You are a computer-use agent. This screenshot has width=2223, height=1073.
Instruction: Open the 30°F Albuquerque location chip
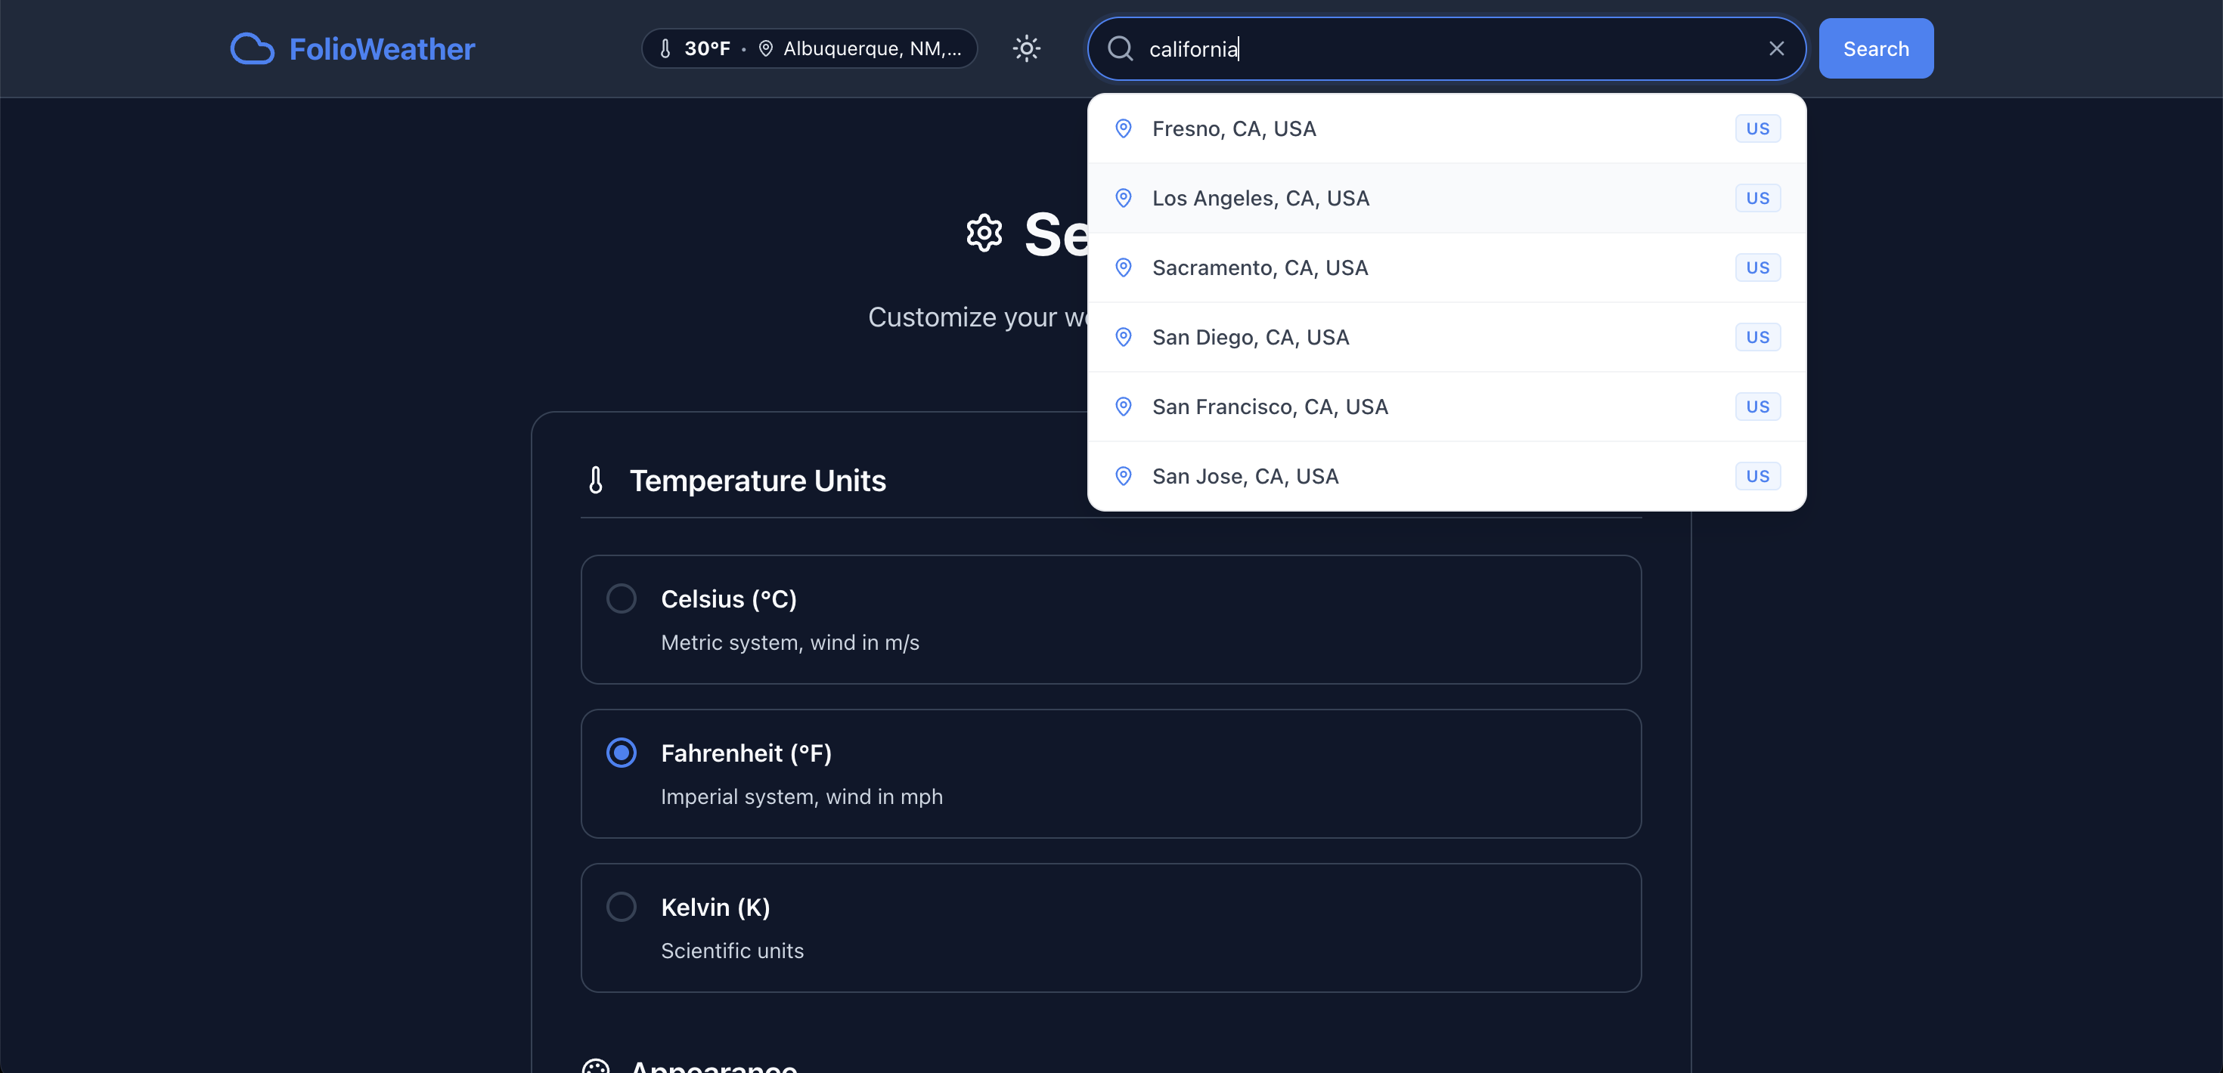tap(808, 48)
